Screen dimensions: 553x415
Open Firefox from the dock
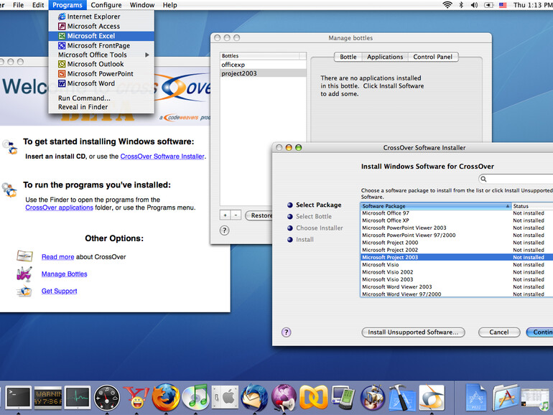click(165, 397)
